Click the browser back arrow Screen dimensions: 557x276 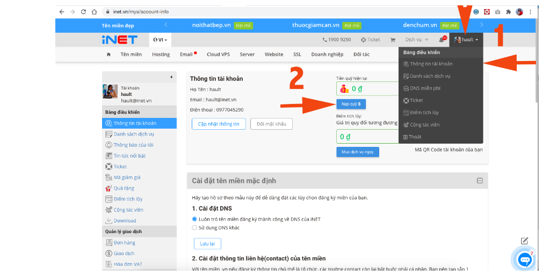coord(62,12)
